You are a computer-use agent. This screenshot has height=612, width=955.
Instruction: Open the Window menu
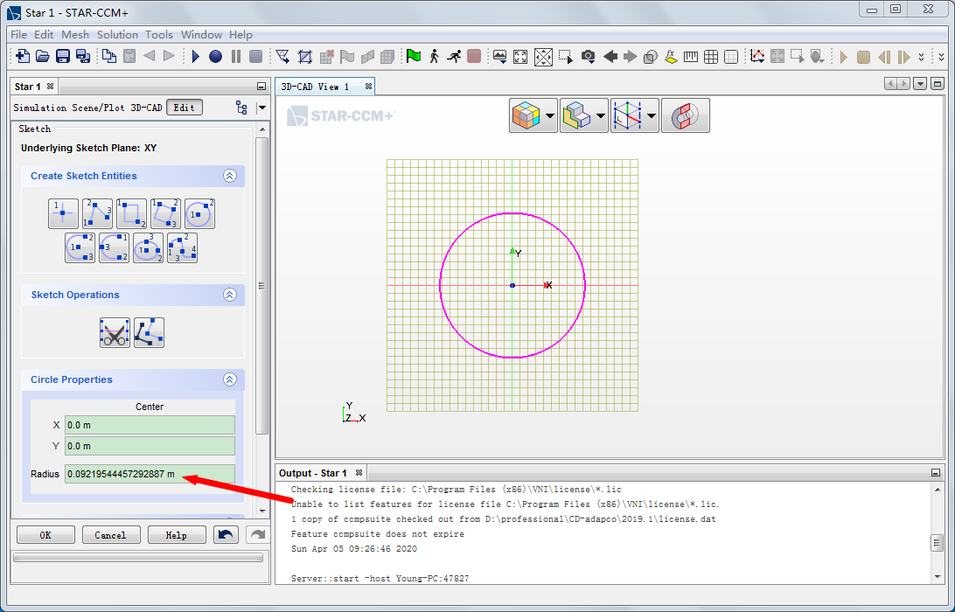click(202, 35)
